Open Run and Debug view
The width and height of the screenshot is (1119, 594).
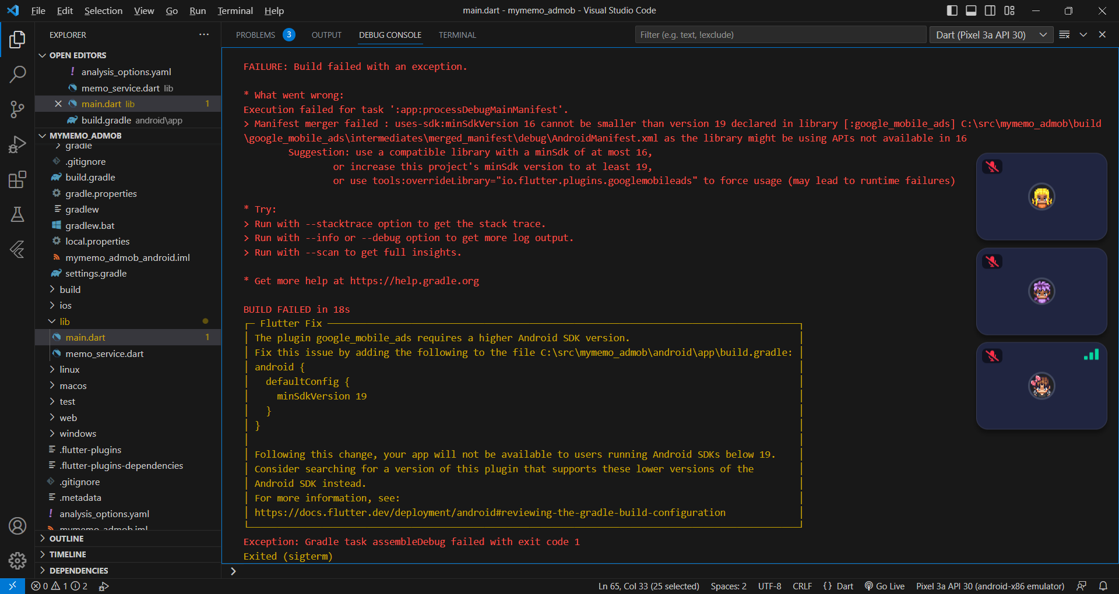tap(17, 144)
